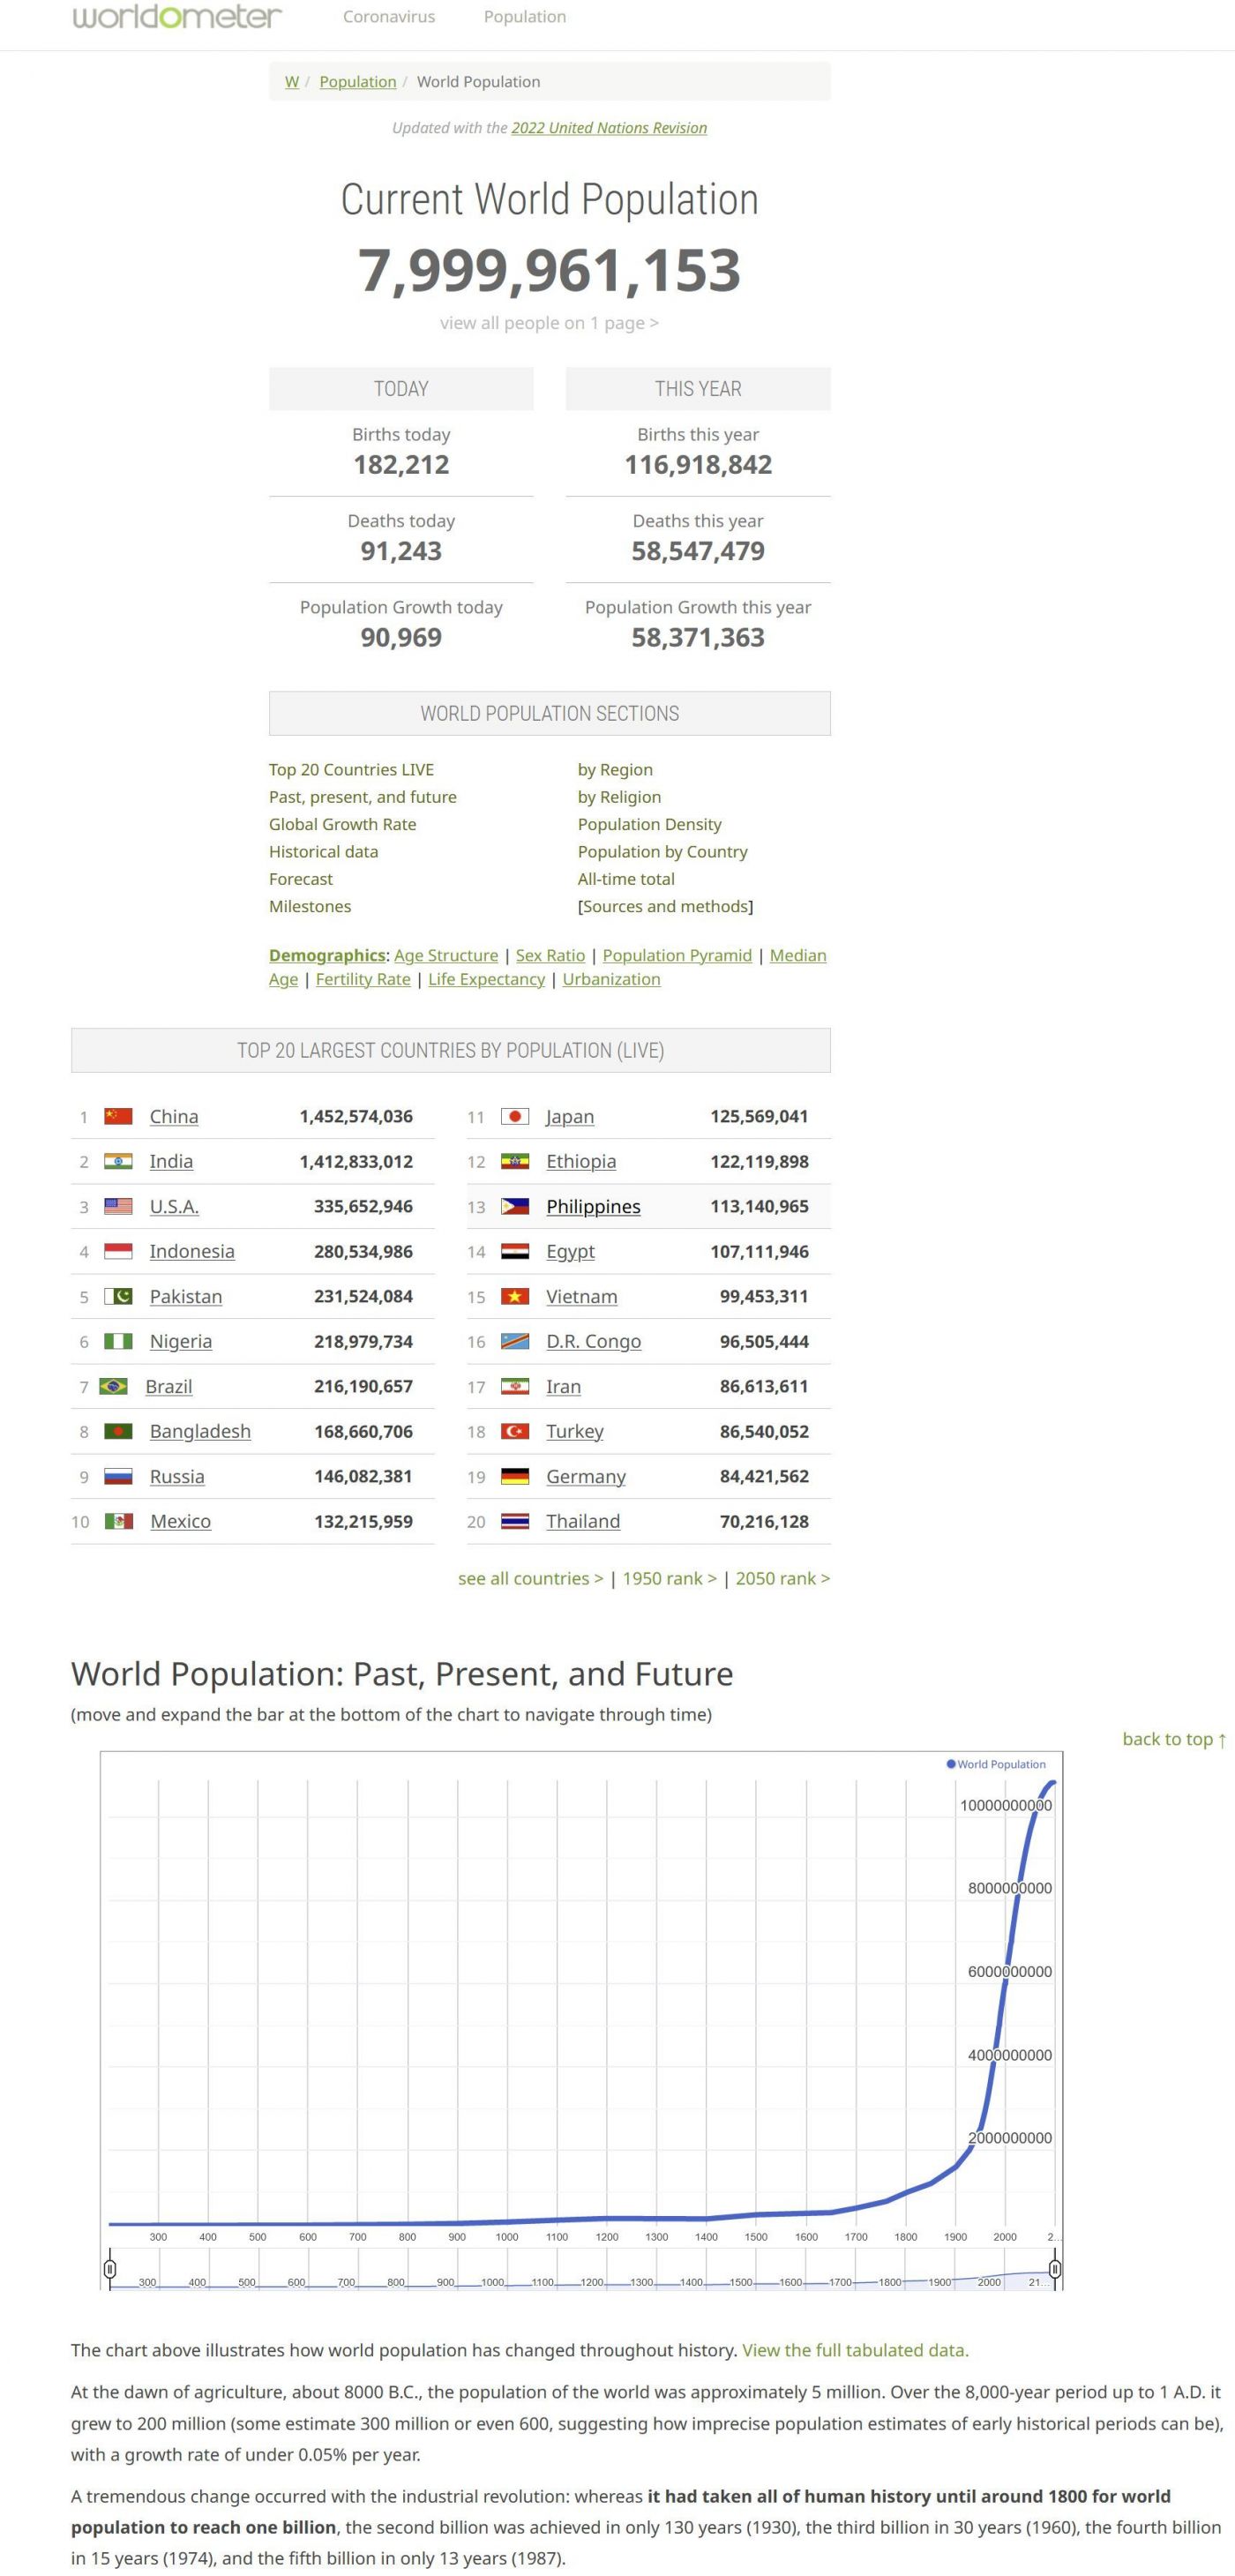This screenshot has width=1235, height=2576.
Task: Click the Japan flag icon
Action: click(514, 1116)
